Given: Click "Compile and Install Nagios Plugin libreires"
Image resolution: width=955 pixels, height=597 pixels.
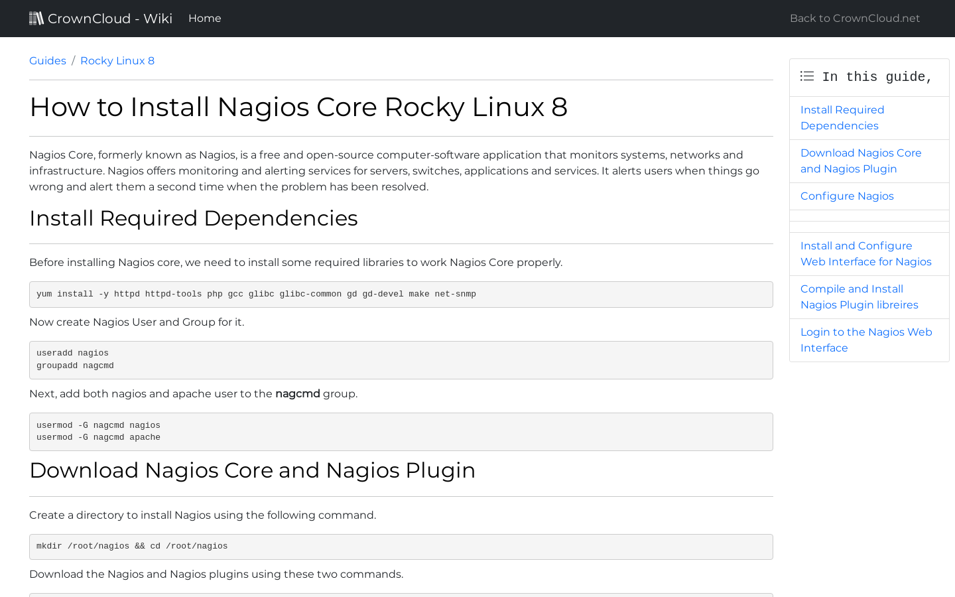Looking at the screenshot, I should point(859,297).
